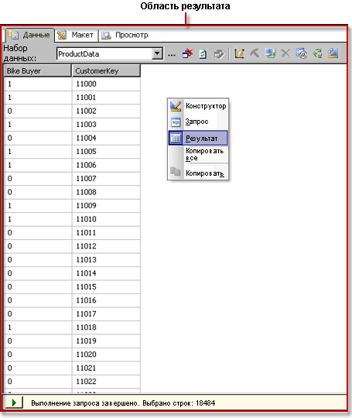Click the refresh fields page icon
The width and height of the screenshot is (352, 418).
click(203, 54)
